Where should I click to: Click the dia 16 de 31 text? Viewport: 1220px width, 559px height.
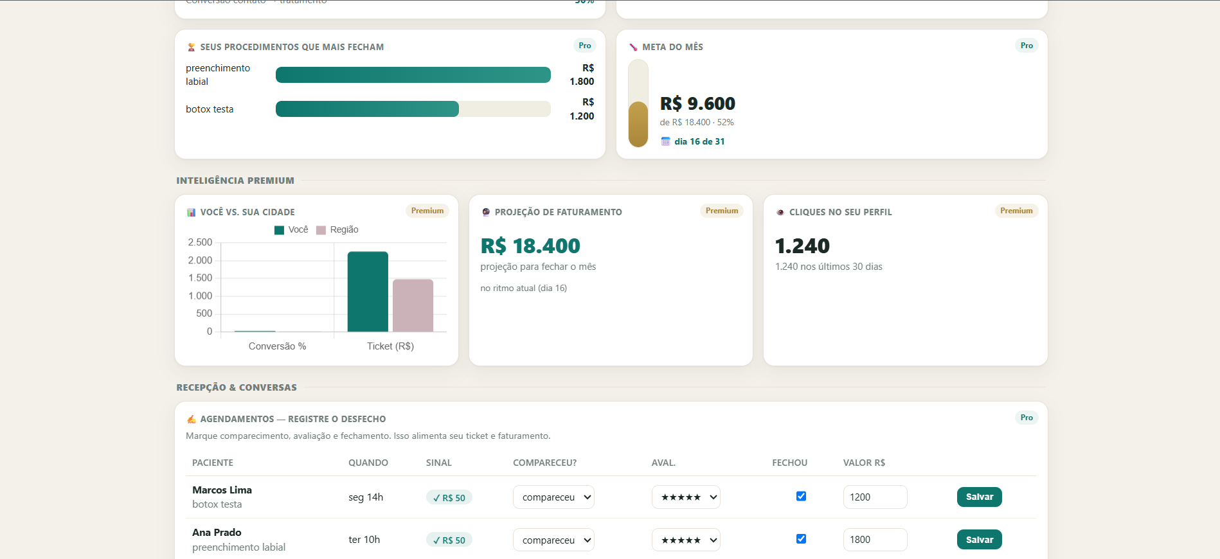699,141
